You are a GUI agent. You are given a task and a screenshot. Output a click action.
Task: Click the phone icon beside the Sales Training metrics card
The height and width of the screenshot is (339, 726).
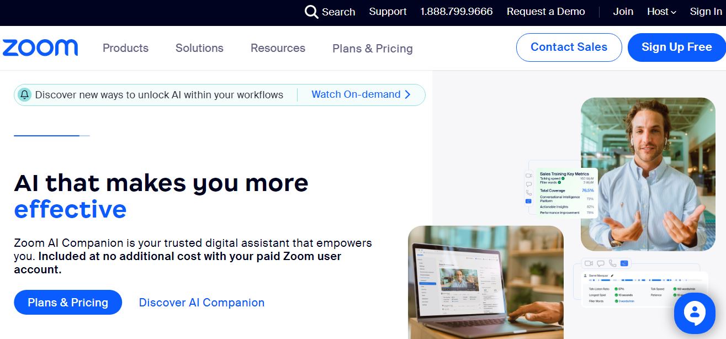(528, 193)
